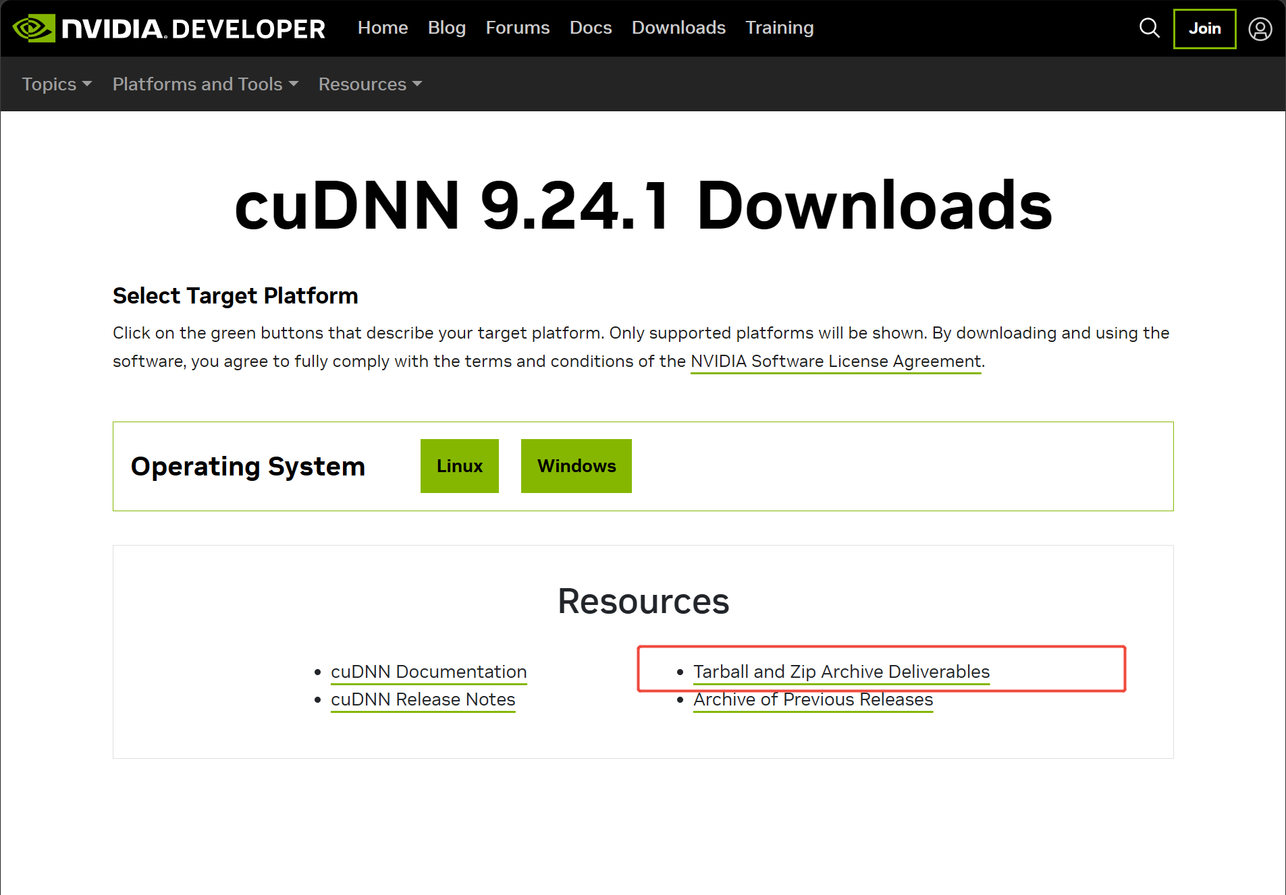Click the Resources section heading
This screenshot has height=895, width=1286.
pyautogui.click(x=643, y=601)
